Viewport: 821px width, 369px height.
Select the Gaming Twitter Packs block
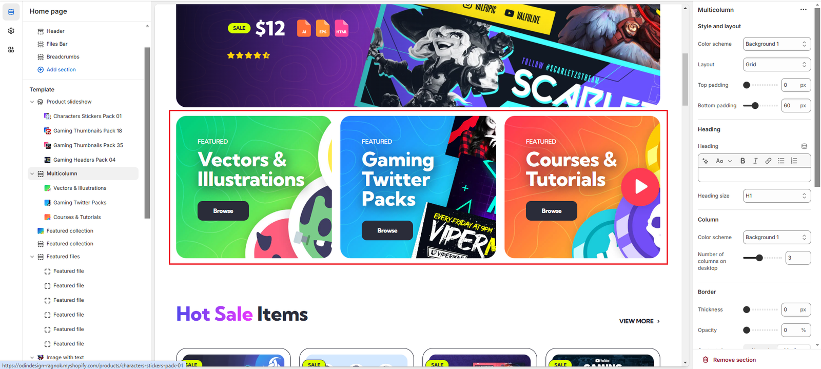tap(80, 203)
